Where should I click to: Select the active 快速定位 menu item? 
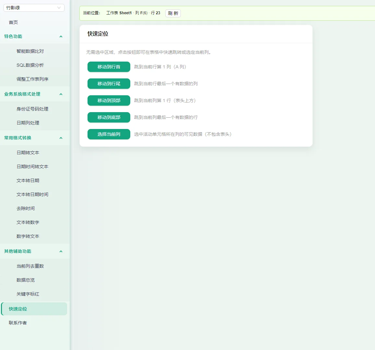(x=34, y=309)
